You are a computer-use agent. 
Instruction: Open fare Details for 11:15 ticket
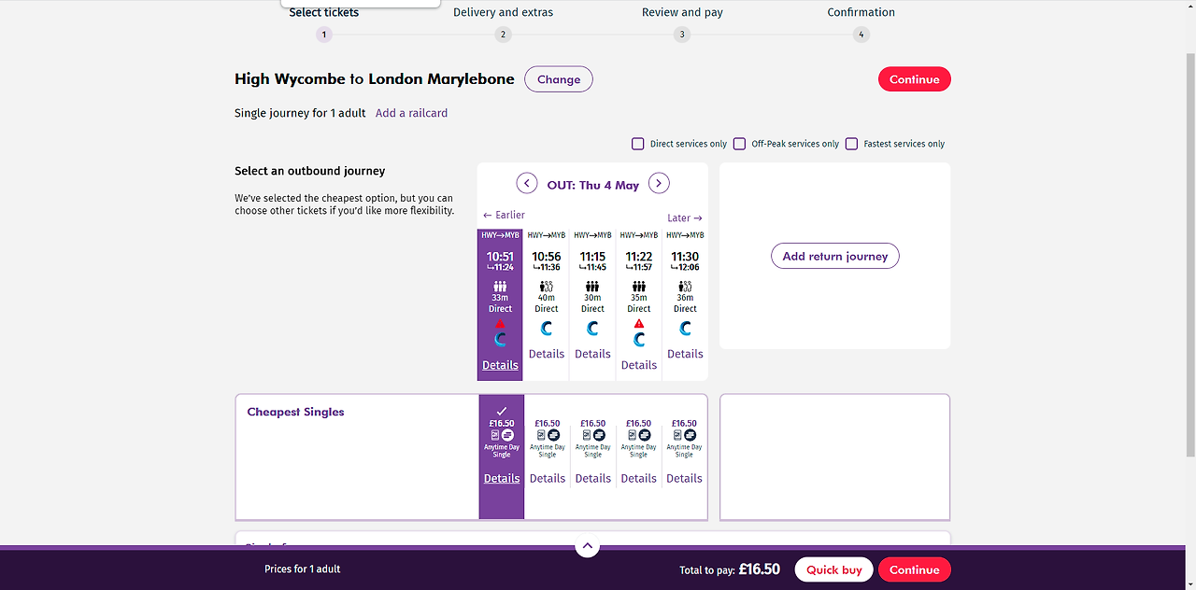(593, 478)
